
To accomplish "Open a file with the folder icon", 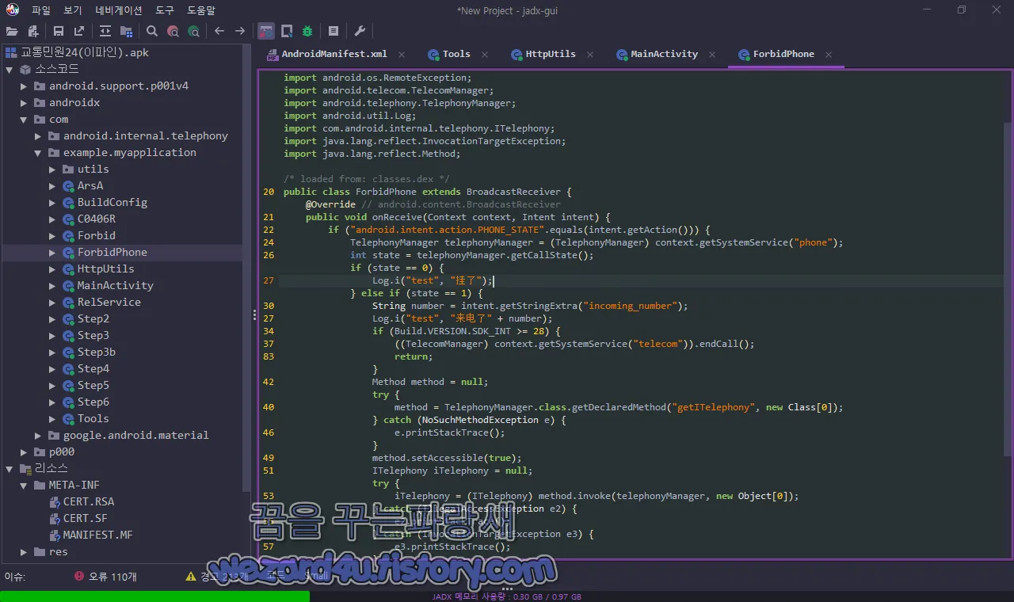I will point(12,31).
